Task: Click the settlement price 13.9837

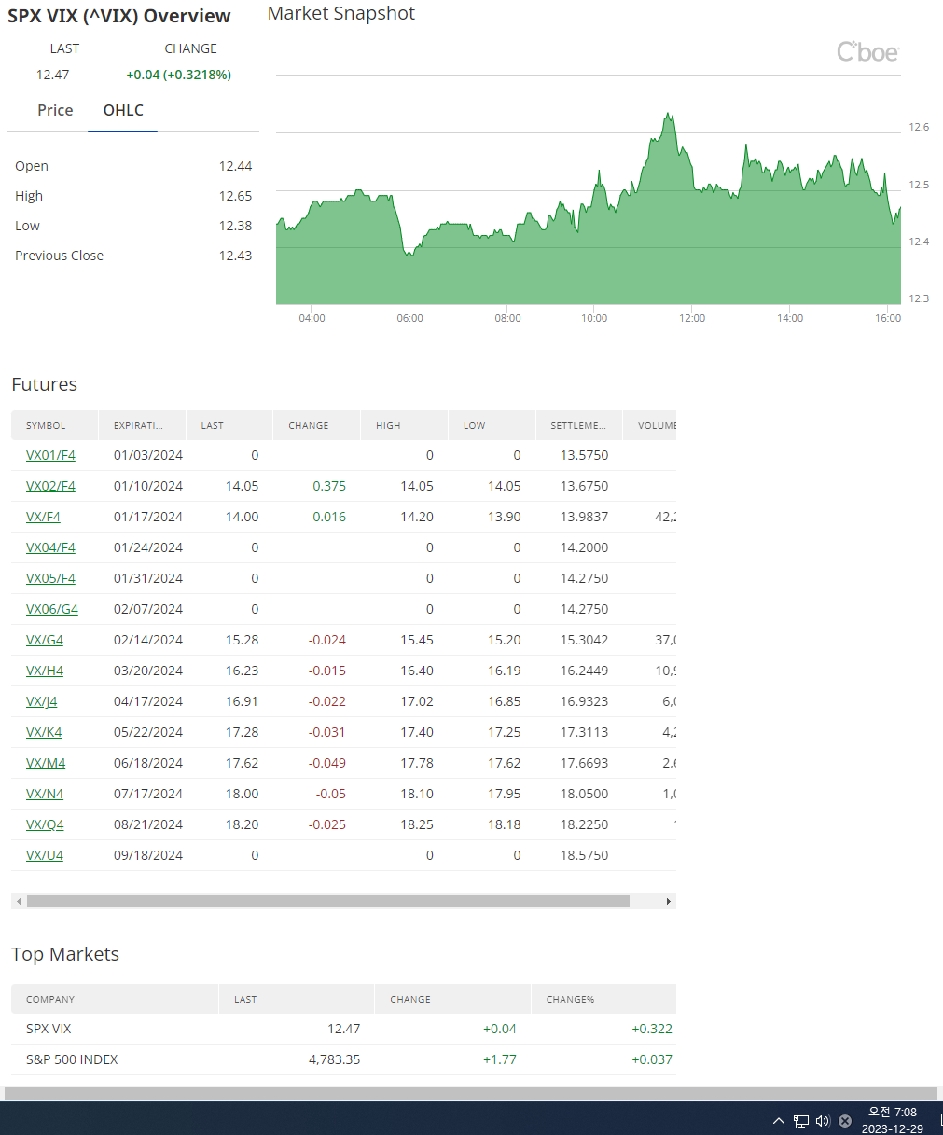Action: tap(584, 517)
